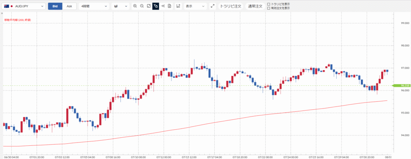Click the zoom out magnifier icon
The width and height of the screenshot is (411, 159).
(x=142, y=6)
